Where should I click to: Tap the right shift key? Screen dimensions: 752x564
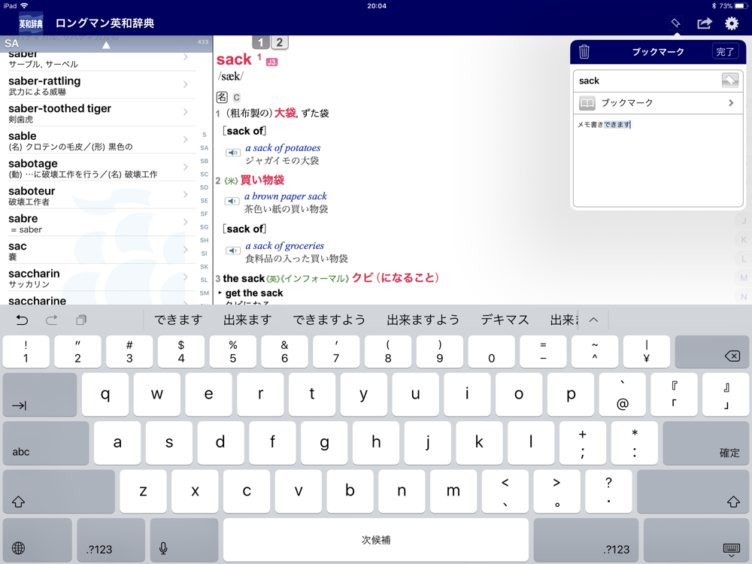coord(693,492)
